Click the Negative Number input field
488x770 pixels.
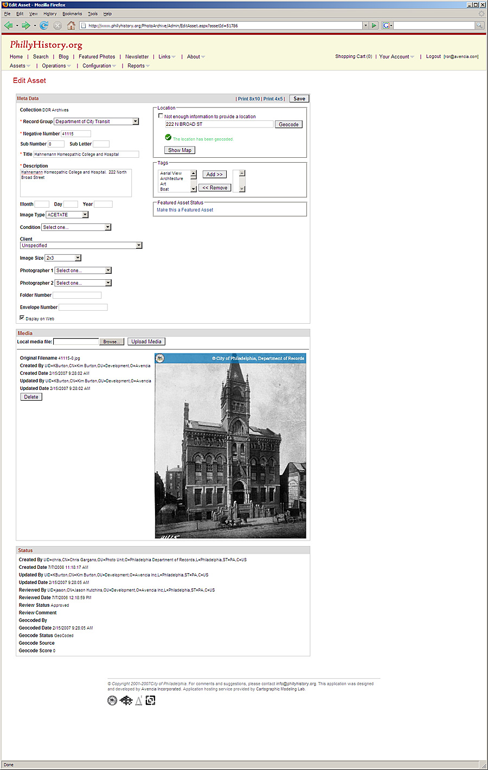(x=76, y=133)
